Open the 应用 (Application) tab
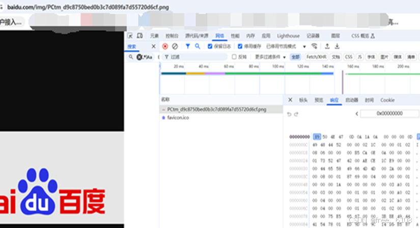 [x=266, y=36]
